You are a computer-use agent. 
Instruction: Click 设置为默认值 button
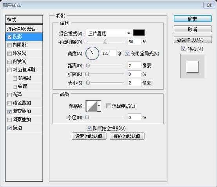point(89,136)
